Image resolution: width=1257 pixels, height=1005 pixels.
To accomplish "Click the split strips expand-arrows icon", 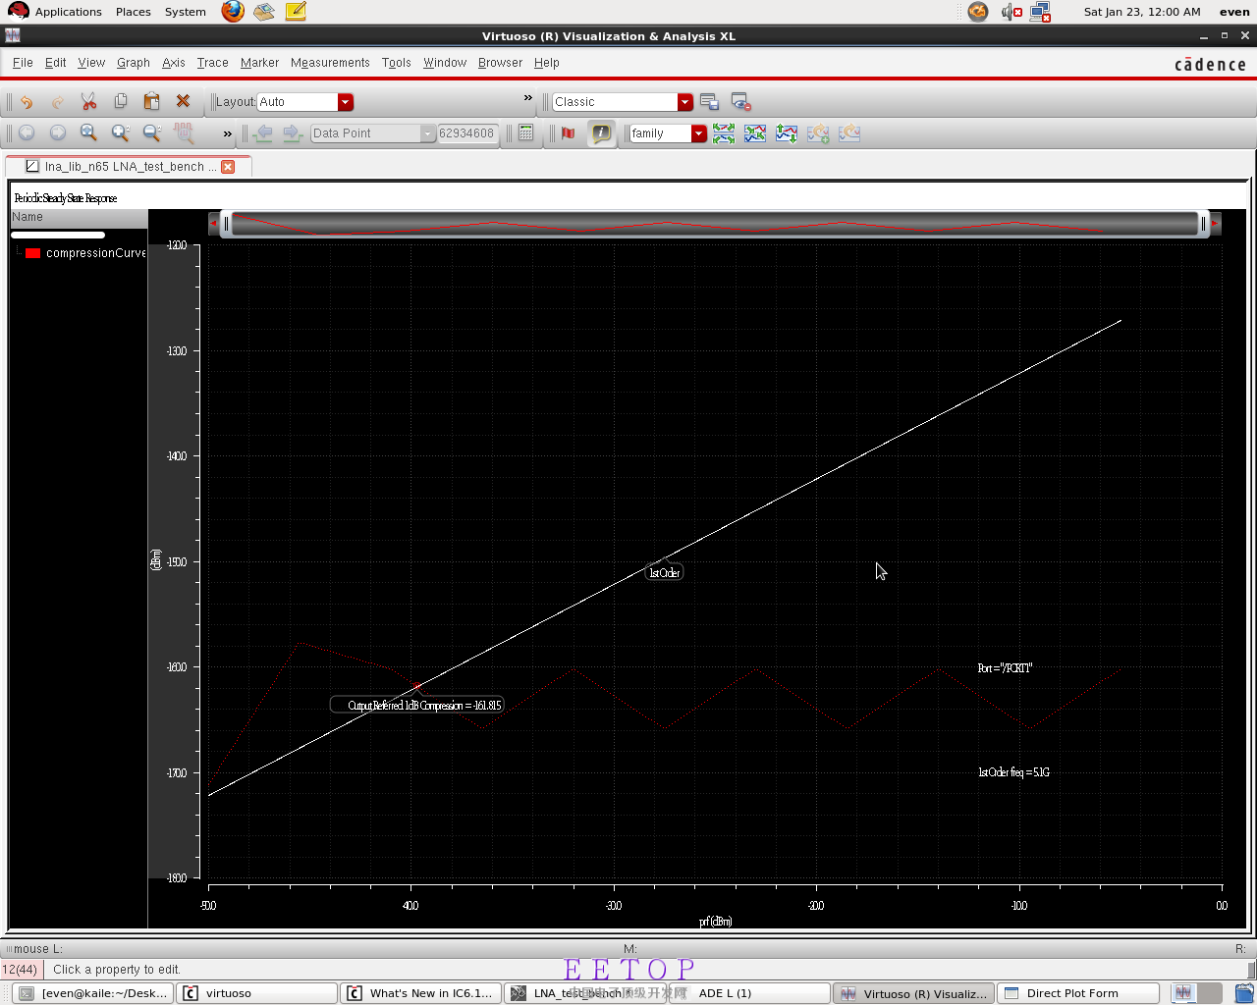I will (724, 133).
